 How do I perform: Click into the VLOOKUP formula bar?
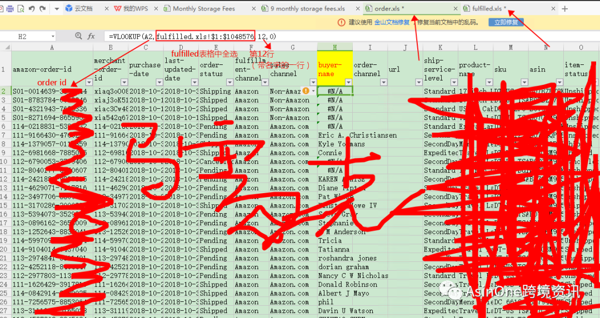pos(351,36)
